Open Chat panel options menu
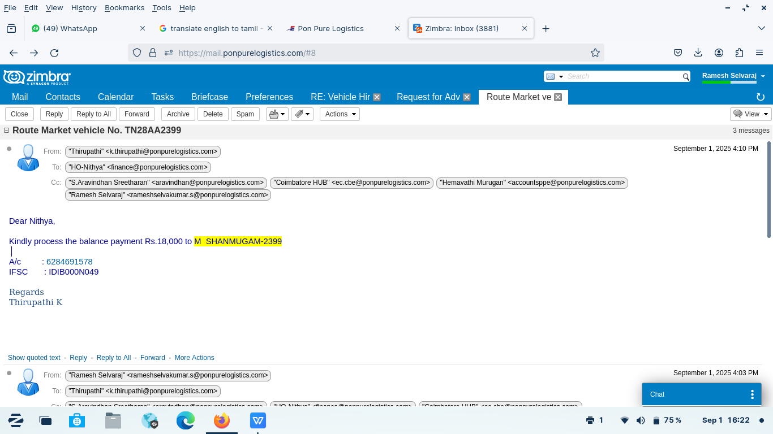Image resolution: width=773 pixels, height=434 pixels. (x=752, y=394)
